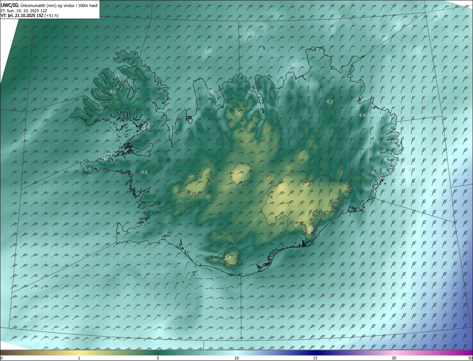Screen dimensions: 473x361
Task: Click the "50" tick on the color scale
Action: (470, 358)
